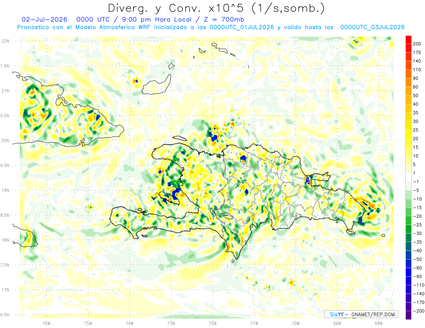Click the '0000UTC_03JUL2026' valid-until time
425x328 pixels.
coord(372,27)
